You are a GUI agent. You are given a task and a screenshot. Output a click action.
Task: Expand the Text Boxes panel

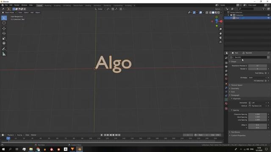(x=235, y=132)
